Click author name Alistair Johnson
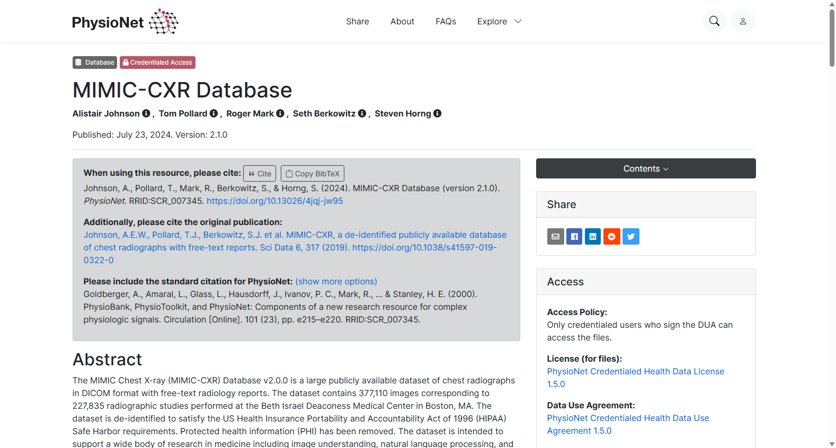 coord(106,113)
